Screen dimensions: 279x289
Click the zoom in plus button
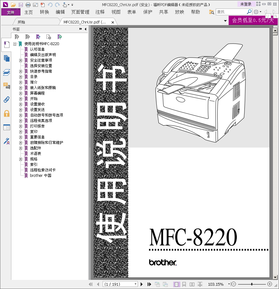click(x=270, y=284)
